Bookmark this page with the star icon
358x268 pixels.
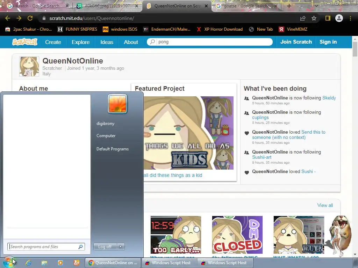314,18
